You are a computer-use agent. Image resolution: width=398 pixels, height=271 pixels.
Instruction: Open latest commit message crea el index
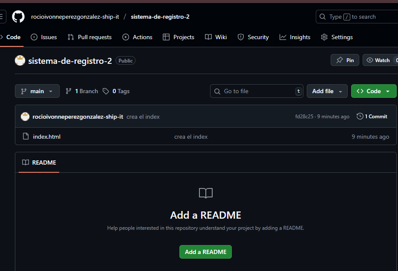(143, 117)
